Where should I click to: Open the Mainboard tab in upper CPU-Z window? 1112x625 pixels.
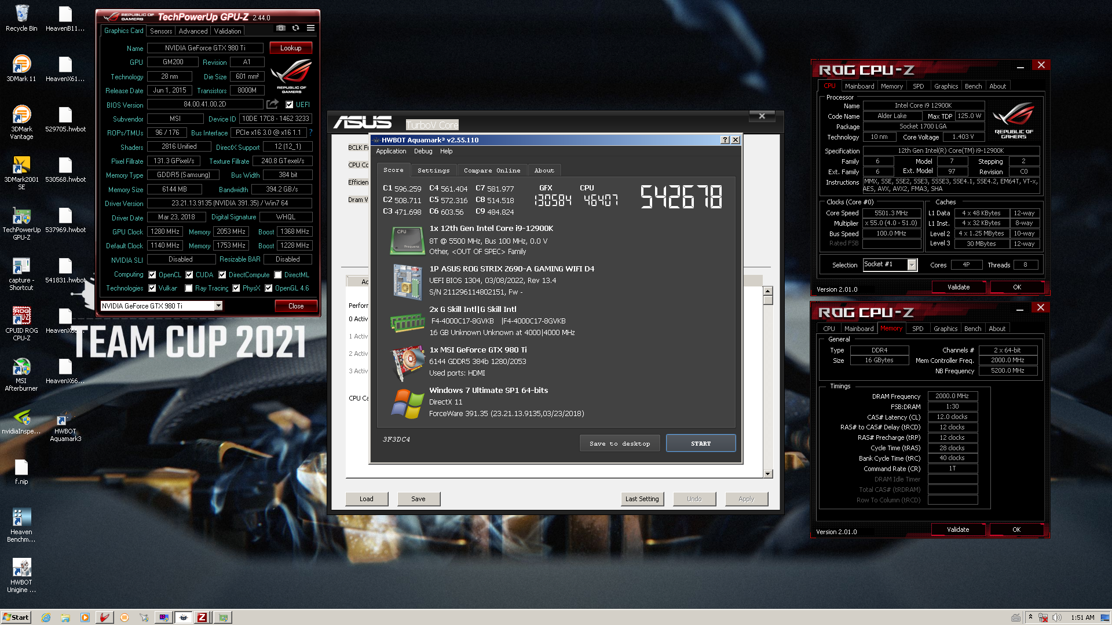pos(859,86)
